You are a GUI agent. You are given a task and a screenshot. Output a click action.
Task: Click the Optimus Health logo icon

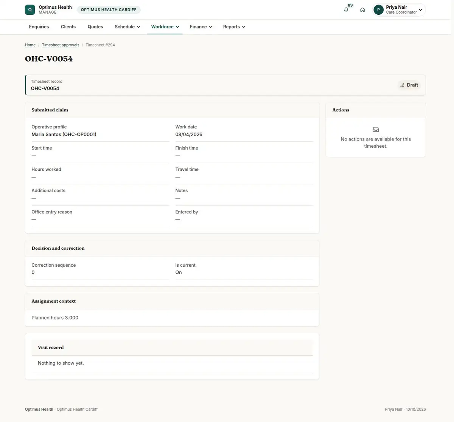[x=30, y=10]
